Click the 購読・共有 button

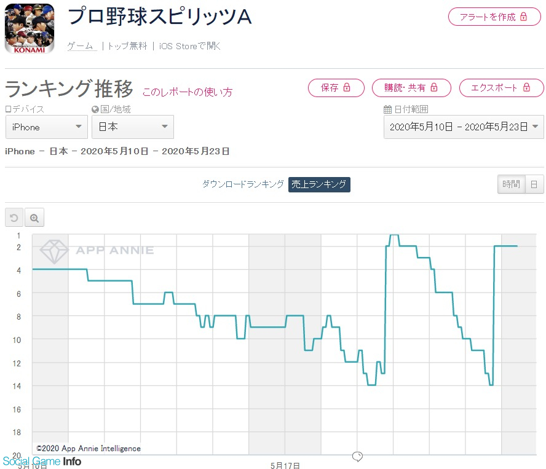click(411, 88)
